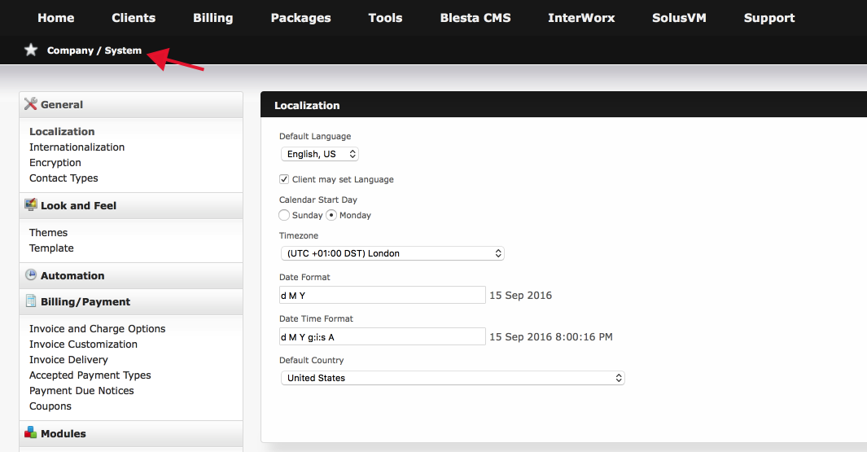This screenshot has height=452, width=867.
Task: Select Monday as calendar start day
Action: tap(331, 215)
